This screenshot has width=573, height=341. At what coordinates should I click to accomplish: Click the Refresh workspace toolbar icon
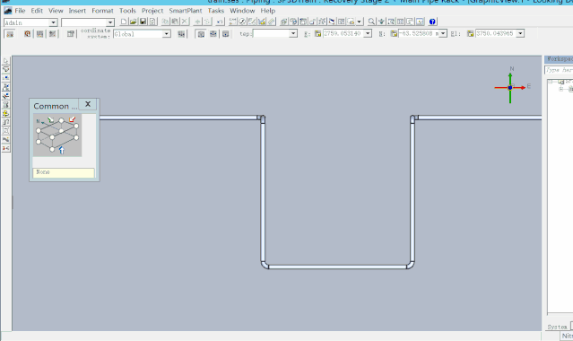(152, 22)
